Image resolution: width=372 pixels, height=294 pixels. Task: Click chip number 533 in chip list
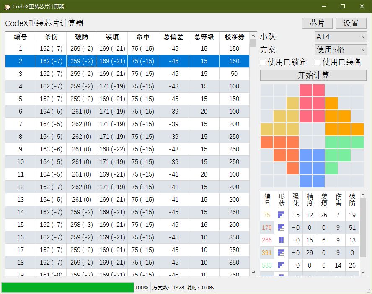point(267,265)
